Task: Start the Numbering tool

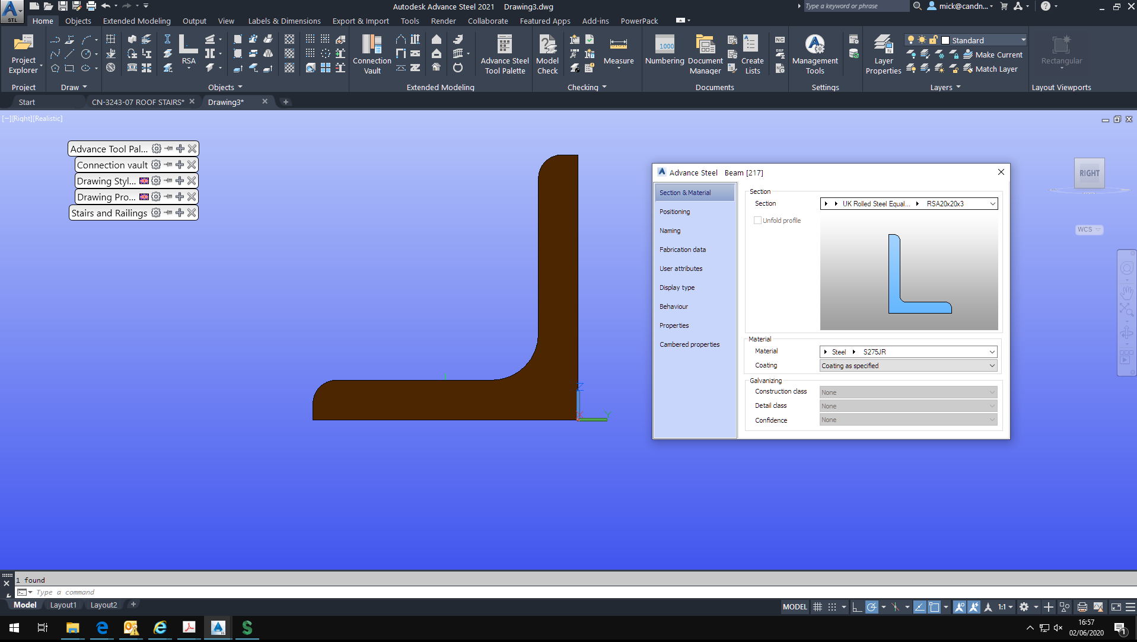Action: 664,53
